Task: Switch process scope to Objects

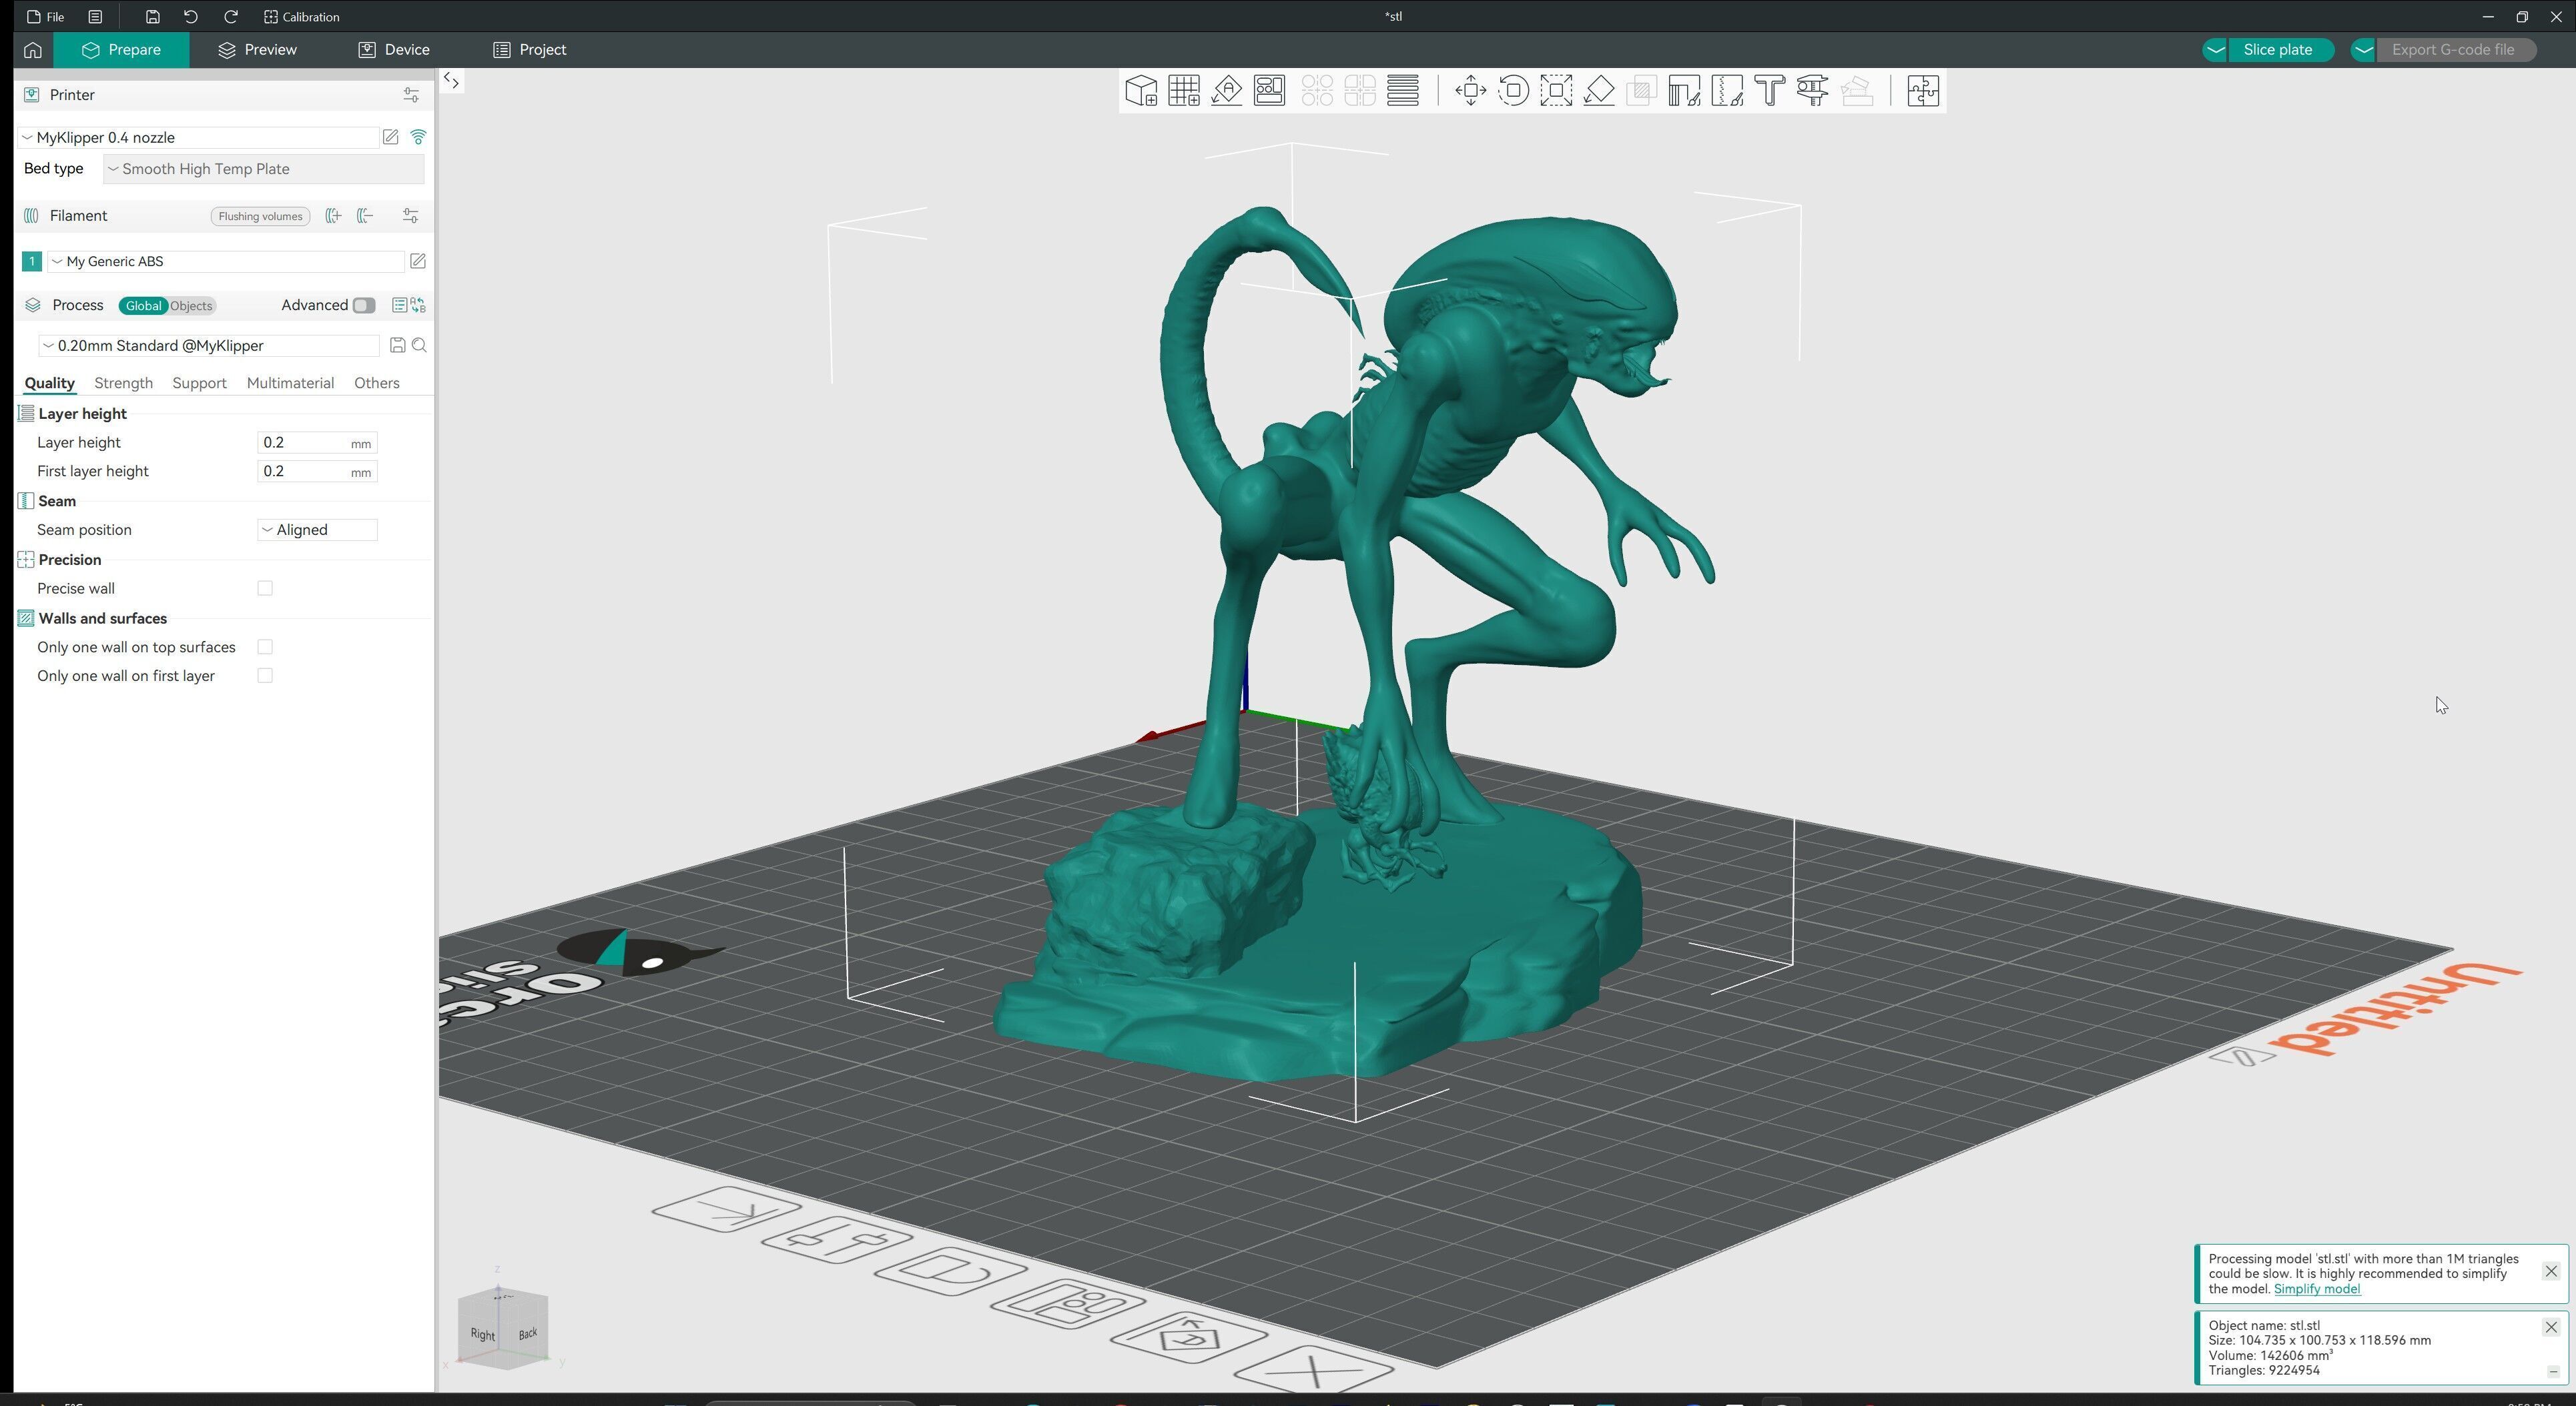Action: point(191,305)
